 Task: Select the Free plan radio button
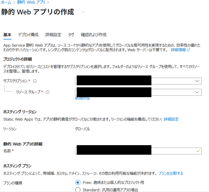point(78,182)
